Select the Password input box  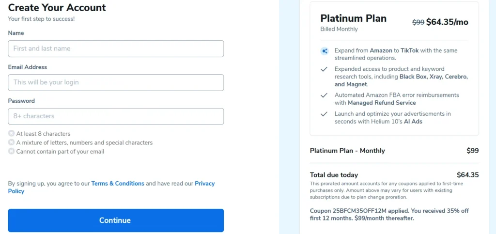click(x=116, y=116)
